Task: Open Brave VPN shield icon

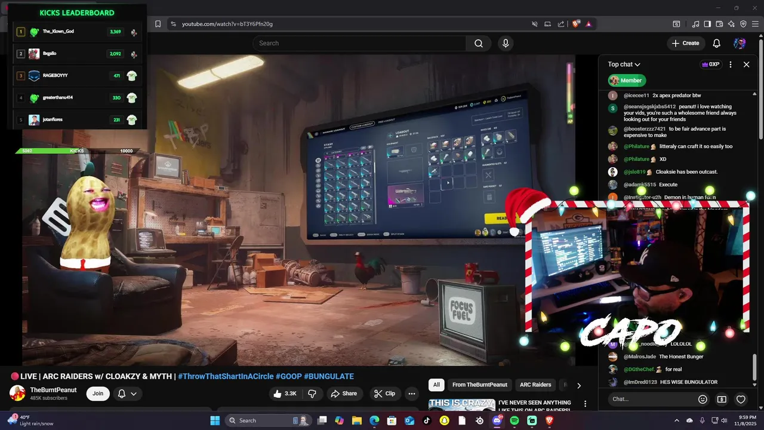Action: [743, 24]
